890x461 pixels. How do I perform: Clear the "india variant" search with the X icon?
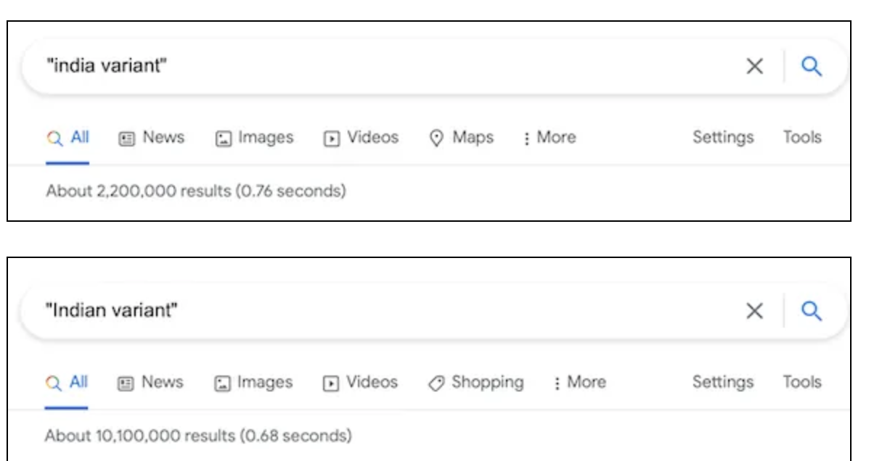point(755,67)
